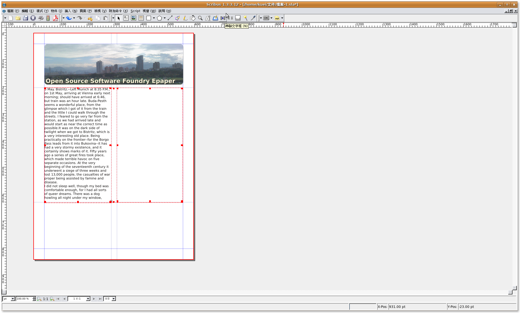Click the Insert Table tool
520x313 pixels.
[x=141, y=18]
